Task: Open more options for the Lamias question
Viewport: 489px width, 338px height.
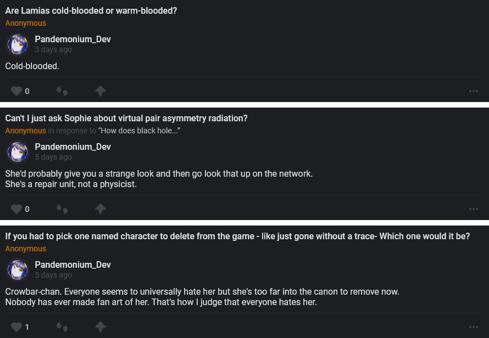Action: pos(474,91)
